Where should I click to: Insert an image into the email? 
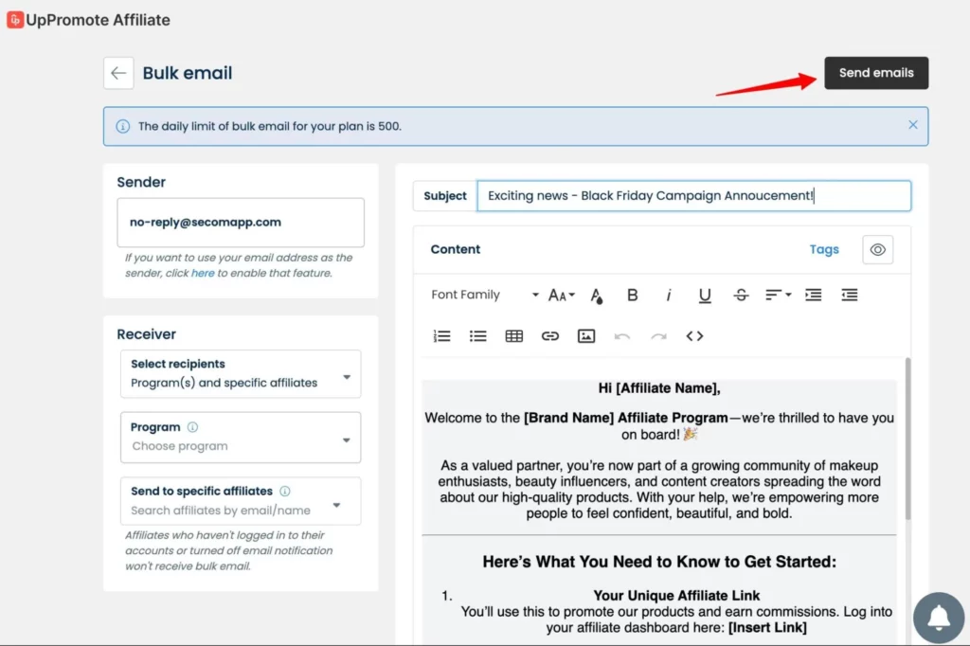coord(586,336)
